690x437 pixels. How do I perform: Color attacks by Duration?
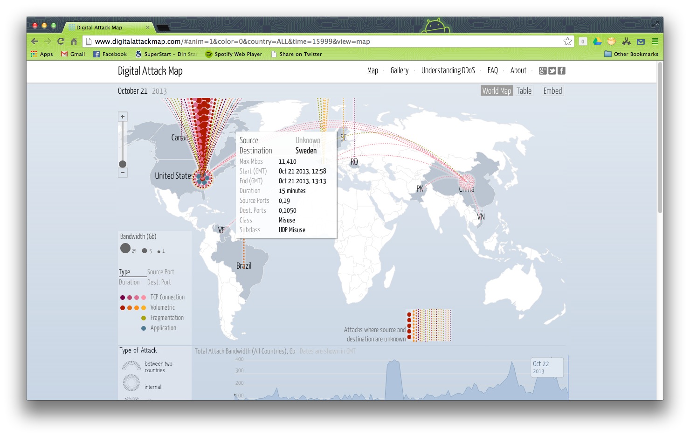(129, 282)
